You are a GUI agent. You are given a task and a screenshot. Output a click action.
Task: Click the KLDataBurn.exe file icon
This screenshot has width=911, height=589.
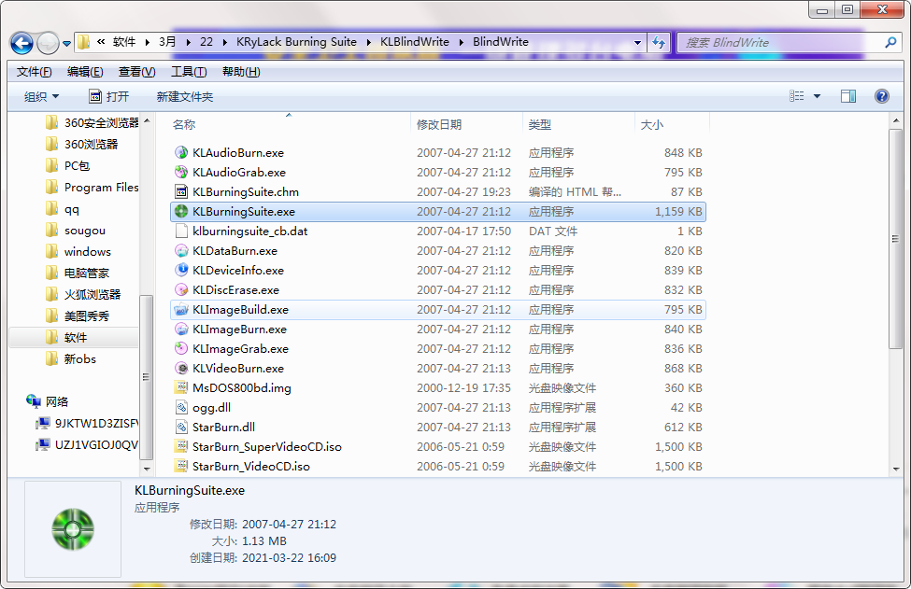pyautogui.click(x=181, y=251)
